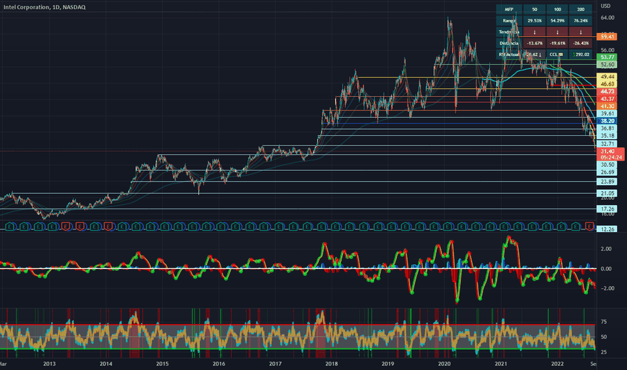Click the 75 level on the RSI axis
The height and width of the screenshot is (370, 627).
click(603, 322)
